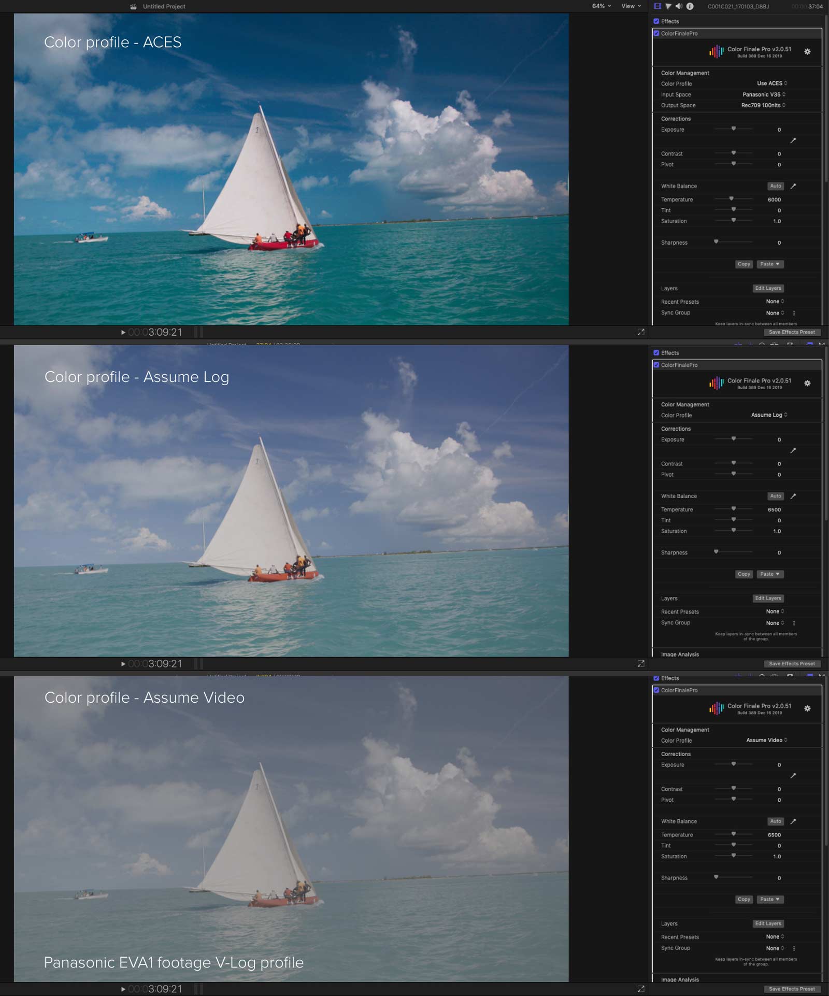Toggle the Effects checkbox in Assume Log panel

(656, 353)
